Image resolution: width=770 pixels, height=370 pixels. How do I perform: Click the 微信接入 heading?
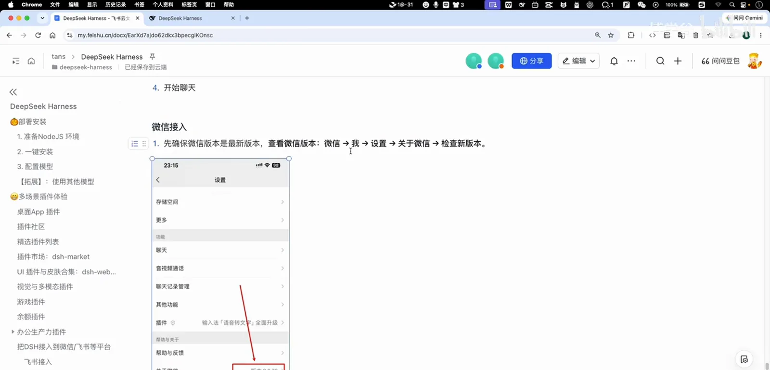tap(169, 127)
